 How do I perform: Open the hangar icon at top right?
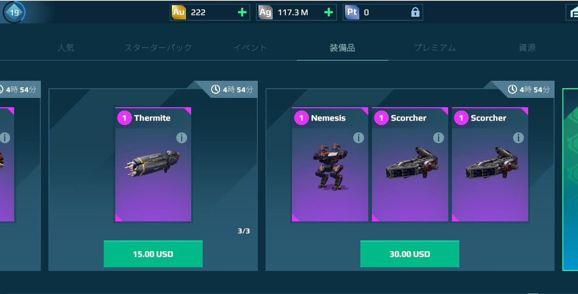pyautogui.click(x=572, y=13)
